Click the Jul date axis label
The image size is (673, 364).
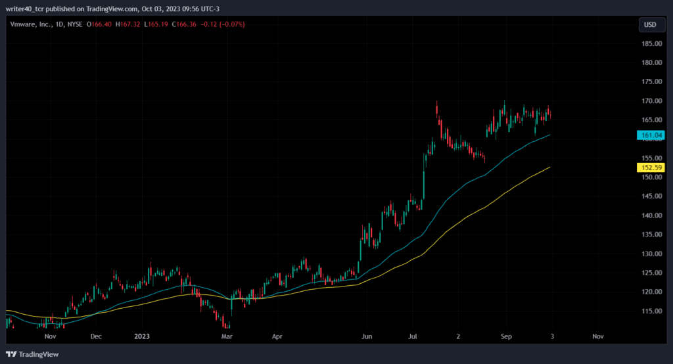click(x=412, y=336)
